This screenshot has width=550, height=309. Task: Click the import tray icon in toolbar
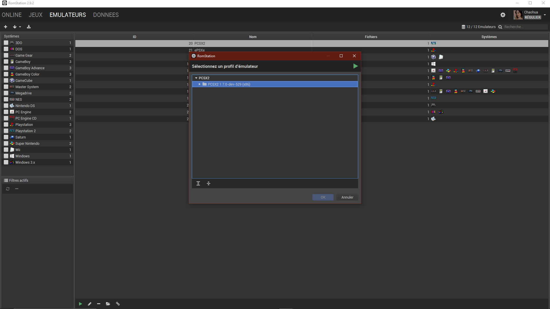click(29, 27)
